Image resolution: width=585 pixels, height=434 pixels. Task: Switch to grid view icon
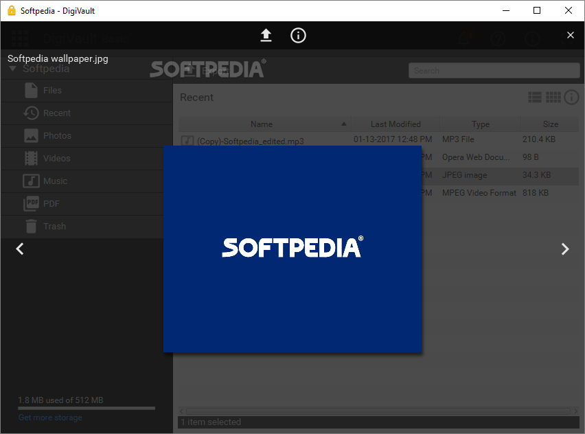point(553,98)
